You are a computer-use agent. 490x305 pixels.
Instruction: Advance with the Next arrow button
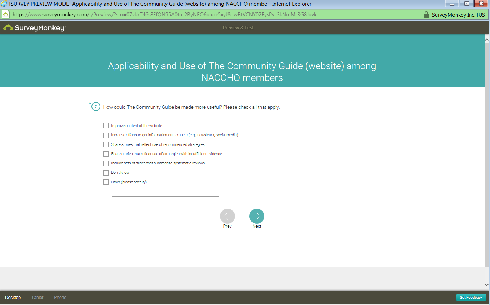pos(257,216)
